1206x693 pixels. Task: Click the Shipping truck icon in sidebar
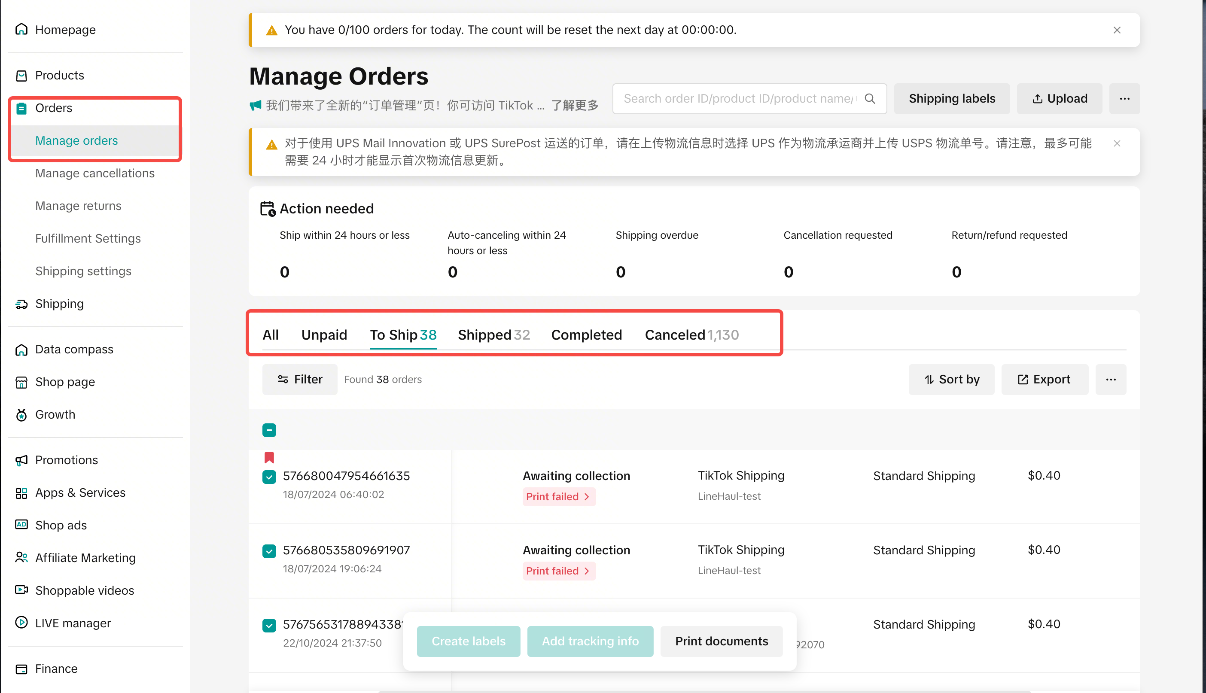point(21,304)
